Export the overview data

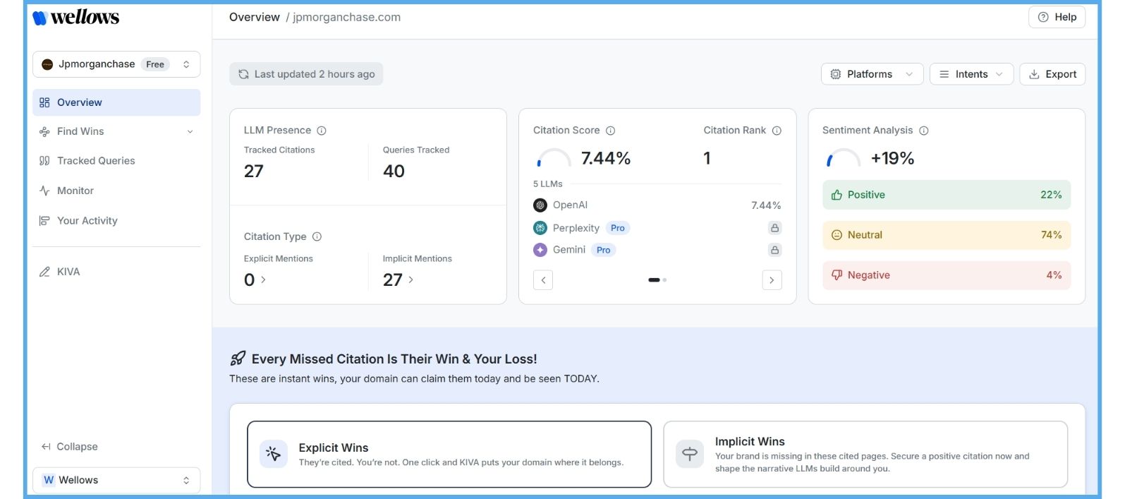pyautogui.click(x=1052, y=74)
